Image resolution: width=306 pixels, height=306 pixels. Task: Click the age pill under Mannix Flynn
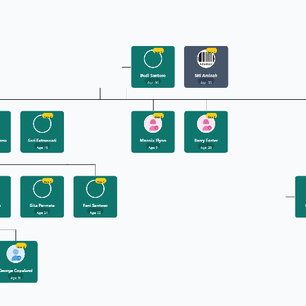pos(153,148)
